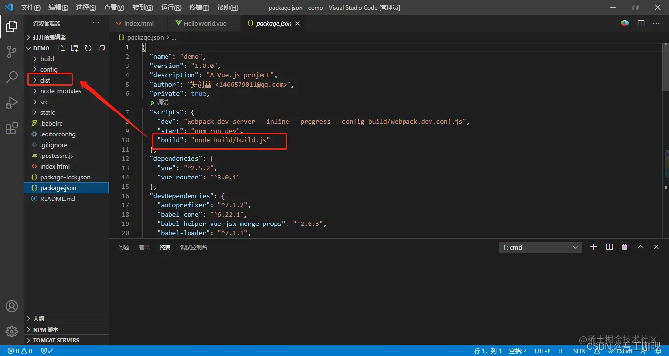Open the 终端(T) menu
Viewport: 669px width, 356px height.
pyautogui.click(x=199, y=8)
